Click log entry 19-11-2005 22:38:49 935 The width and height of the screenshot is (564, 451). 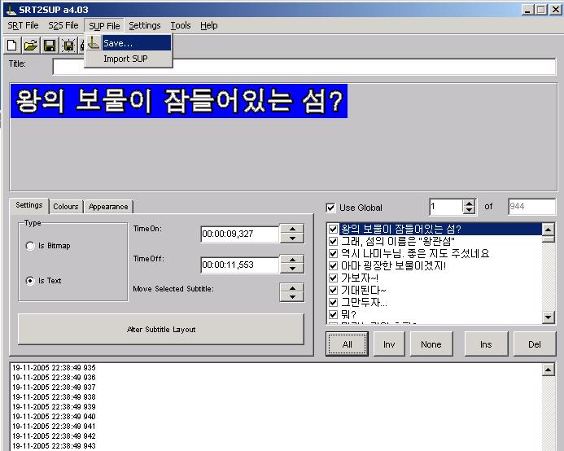point(54,368)
